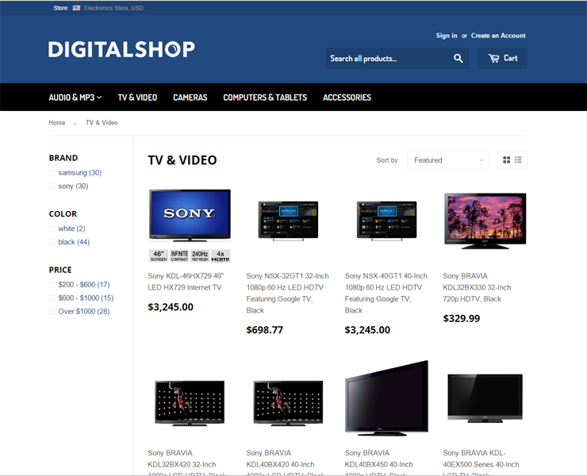Click the black (44) filter label
The image size is (587, 476).
click(74, 242)
